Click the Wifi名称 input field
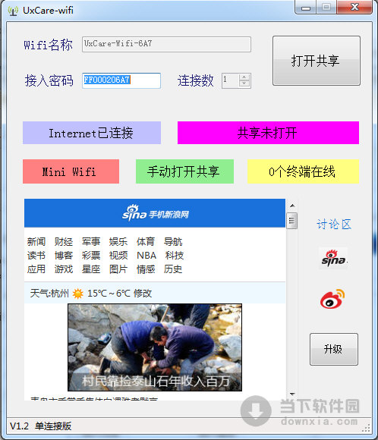 coord(166,44)
